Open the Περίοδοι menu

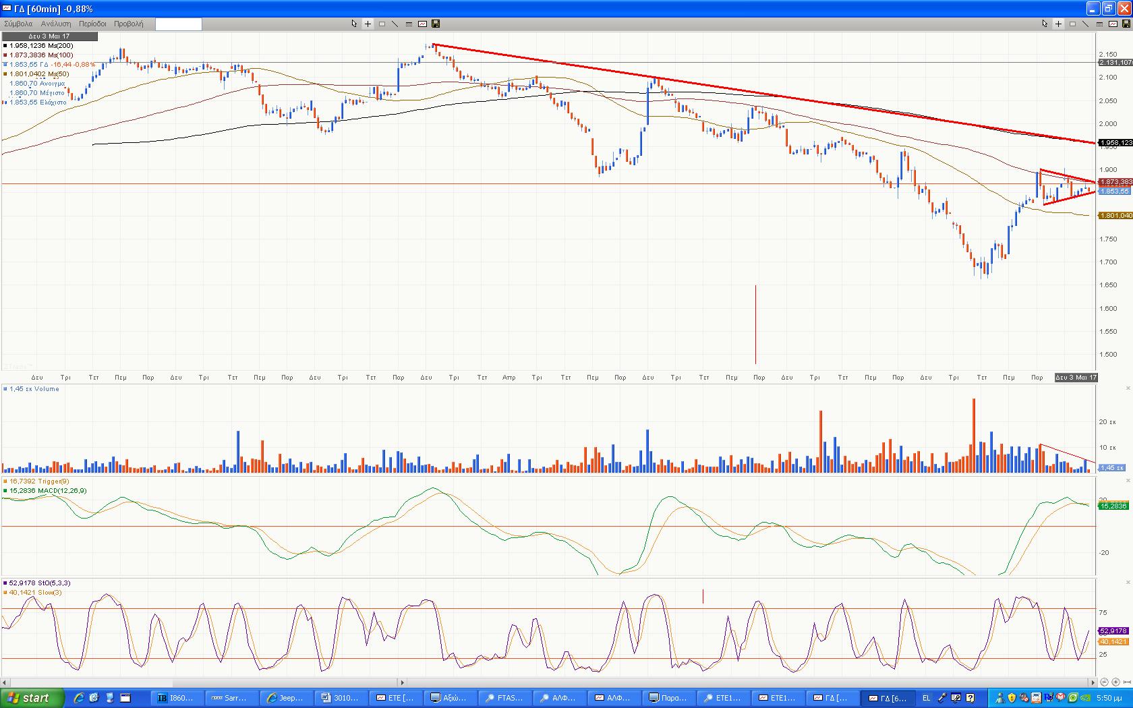pos(92,24)
